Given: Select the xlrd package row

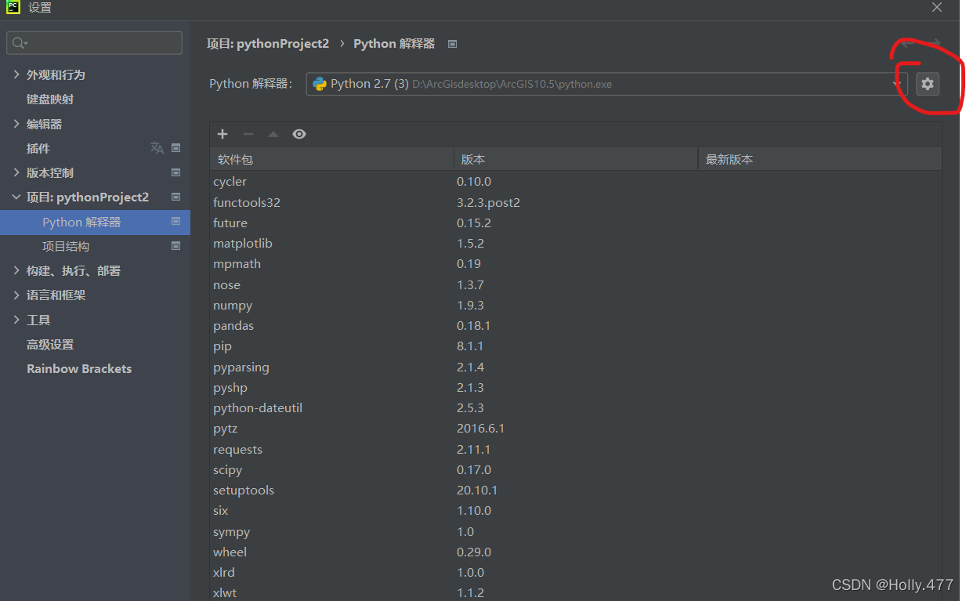Looking at the screenshot, I should pyautogui.click(x=576, y=572).
